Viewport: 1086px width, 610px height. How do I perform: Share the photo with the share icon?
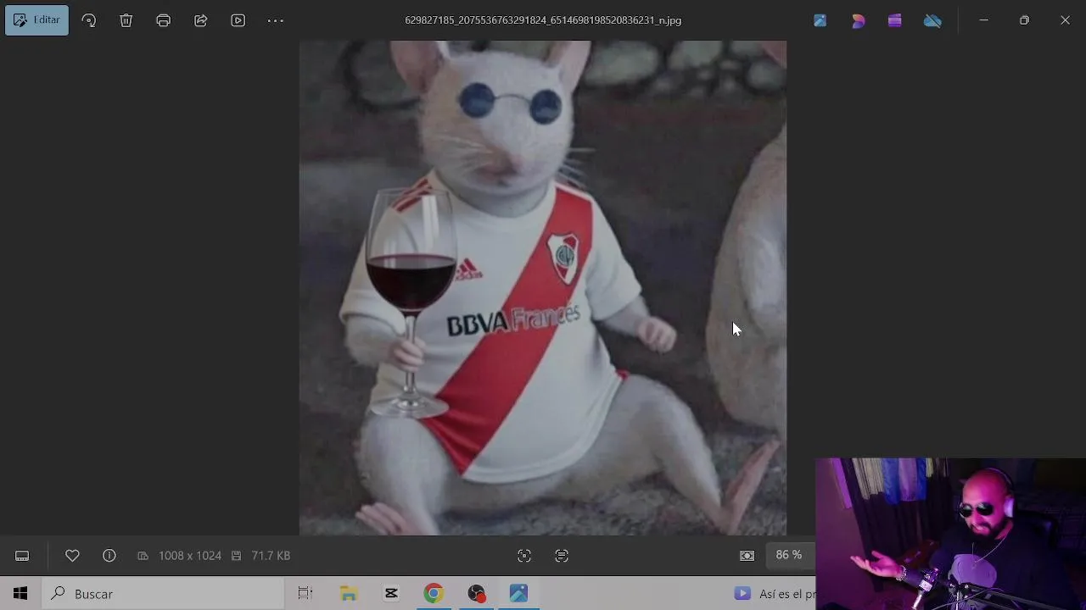(201, 20)
